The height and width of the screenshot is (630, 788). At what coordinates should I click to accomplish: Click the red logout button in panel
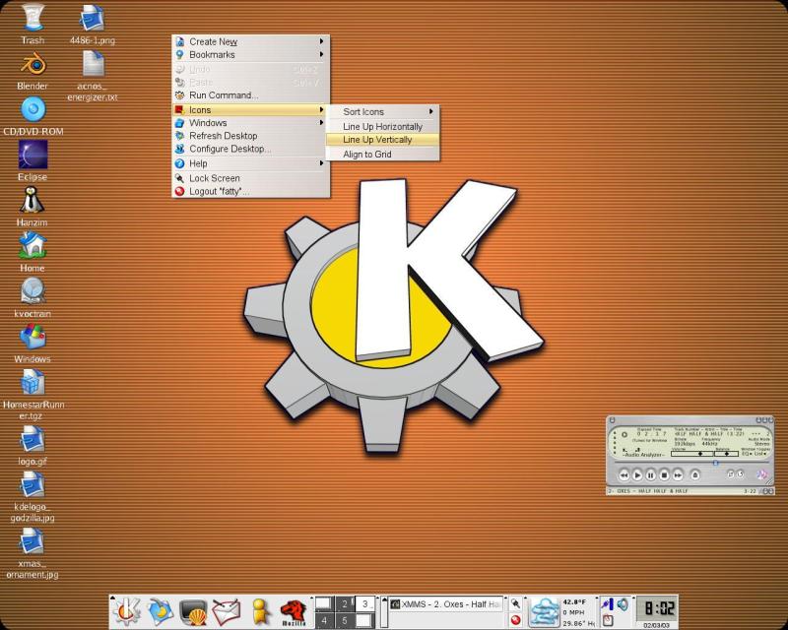(515, 619)
